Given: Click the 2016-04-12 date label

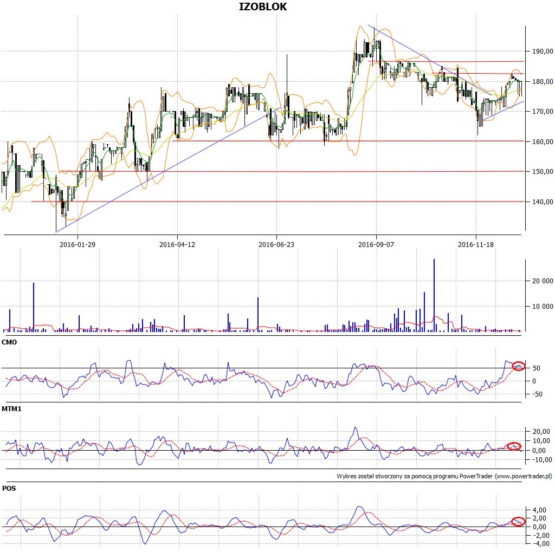Looking at the screenshot, I should coord(177,245).
